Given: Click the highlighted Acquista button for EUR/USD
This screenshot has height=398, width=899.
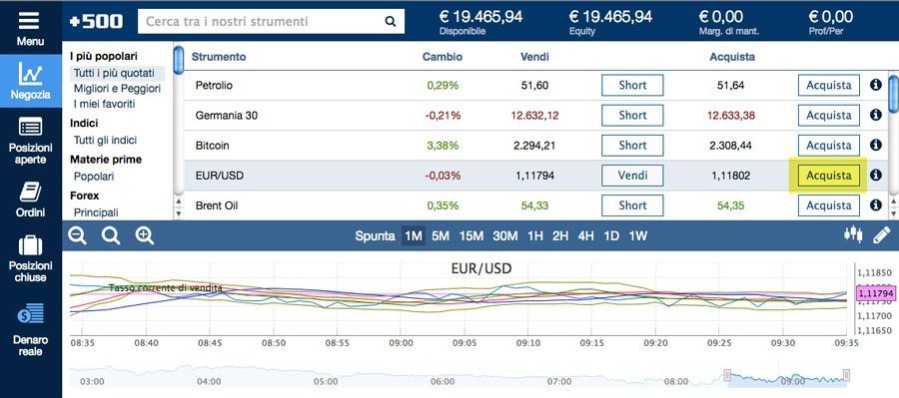Looking at the screenshot, I should (828, 176).
